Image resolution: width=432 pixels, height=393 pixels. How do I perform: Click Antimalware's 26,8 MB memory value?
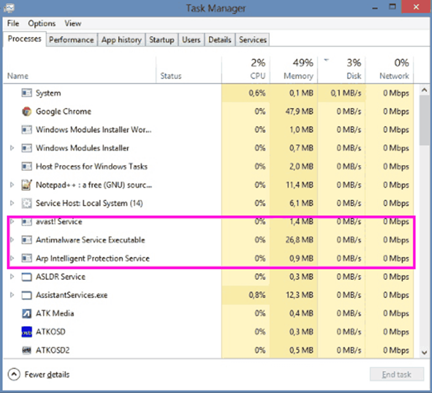(299, 240)
